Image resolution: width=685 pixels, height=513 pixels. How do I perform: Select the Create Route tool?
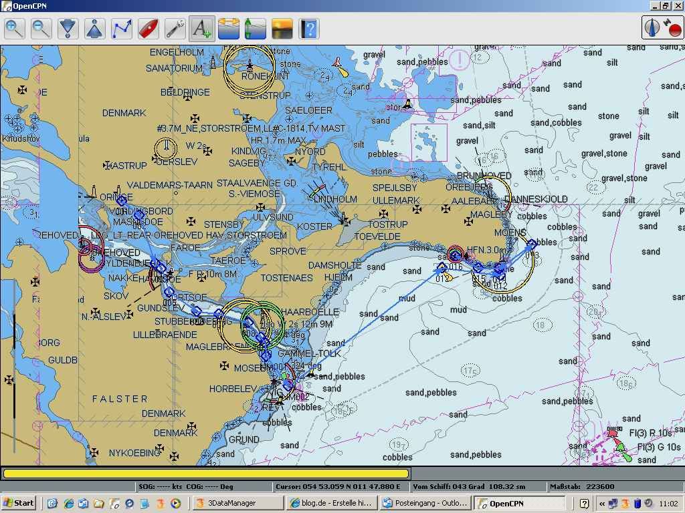122,29
